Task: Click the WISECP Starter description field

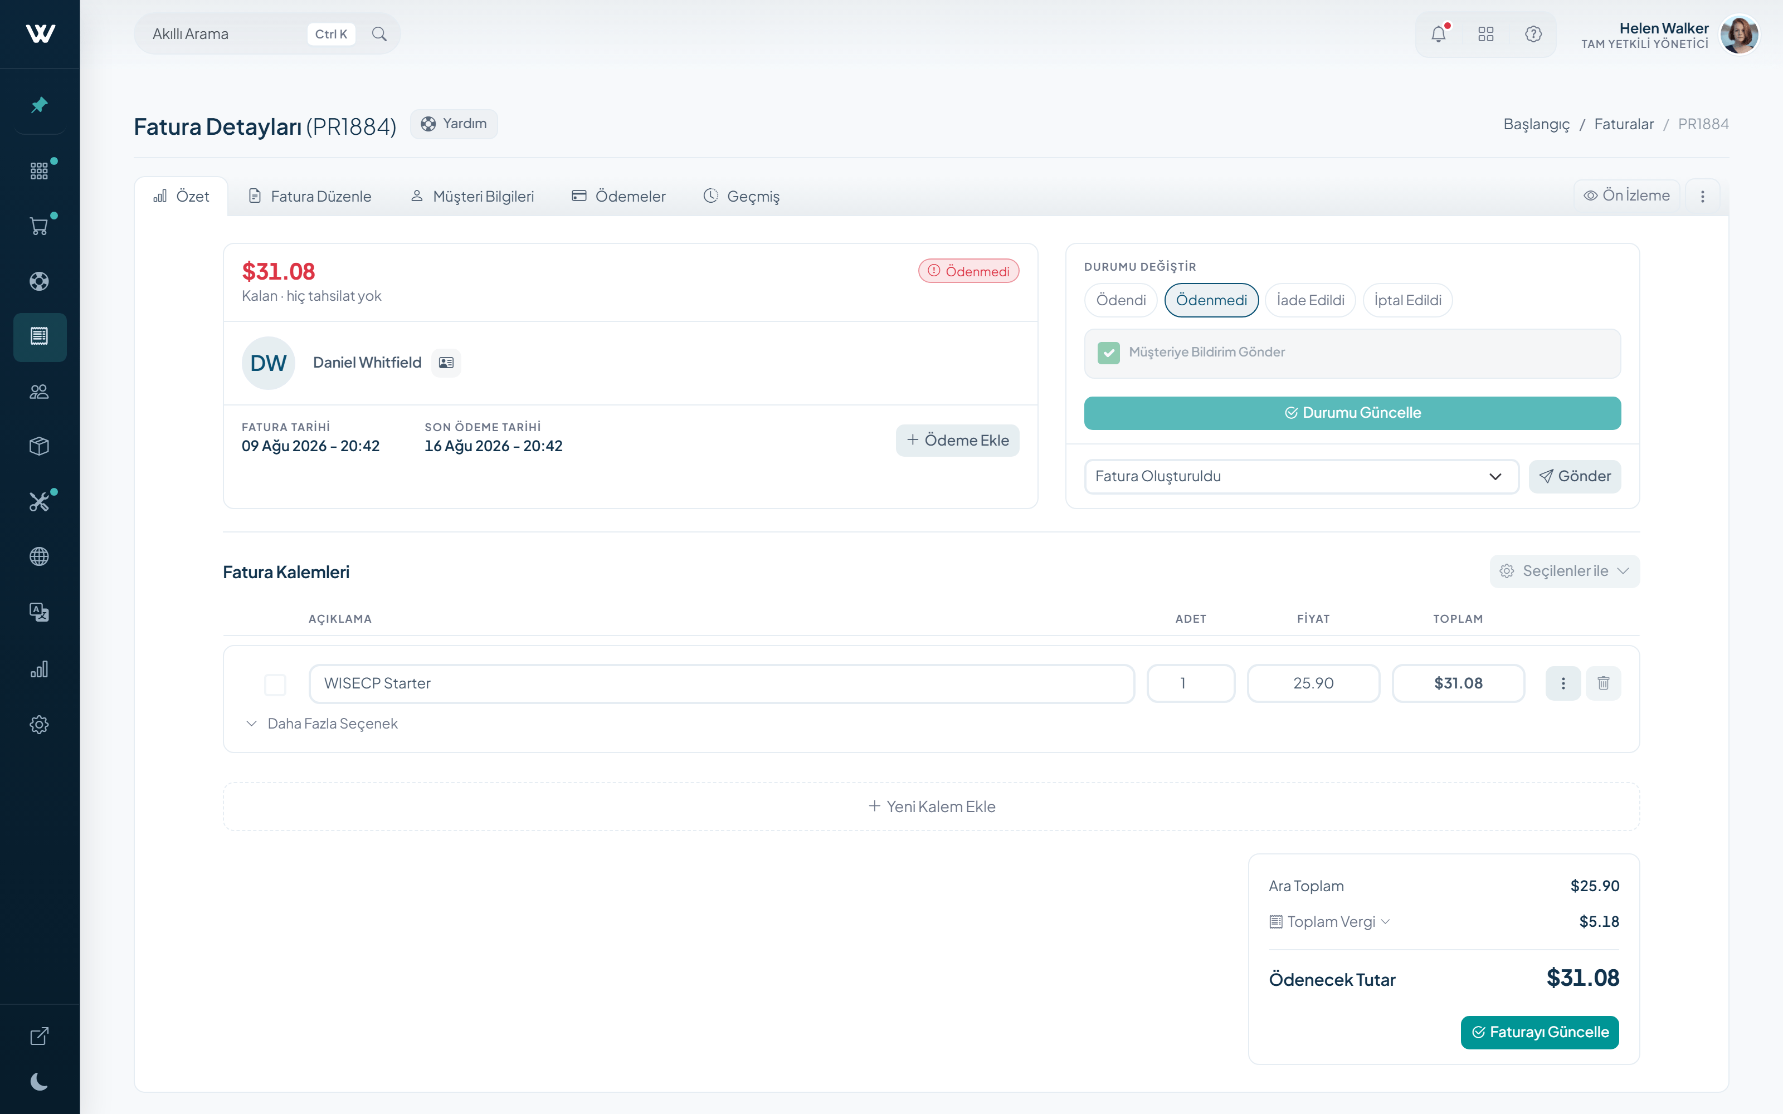Action: pyautogui.click(x=722, y=684)
